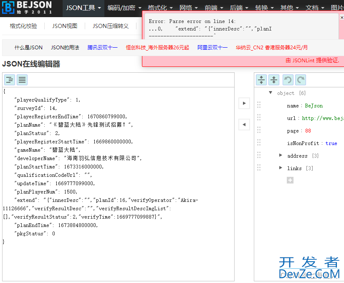
Task: Open the 编码/加密 menu
Action: (x=124, y=8)
